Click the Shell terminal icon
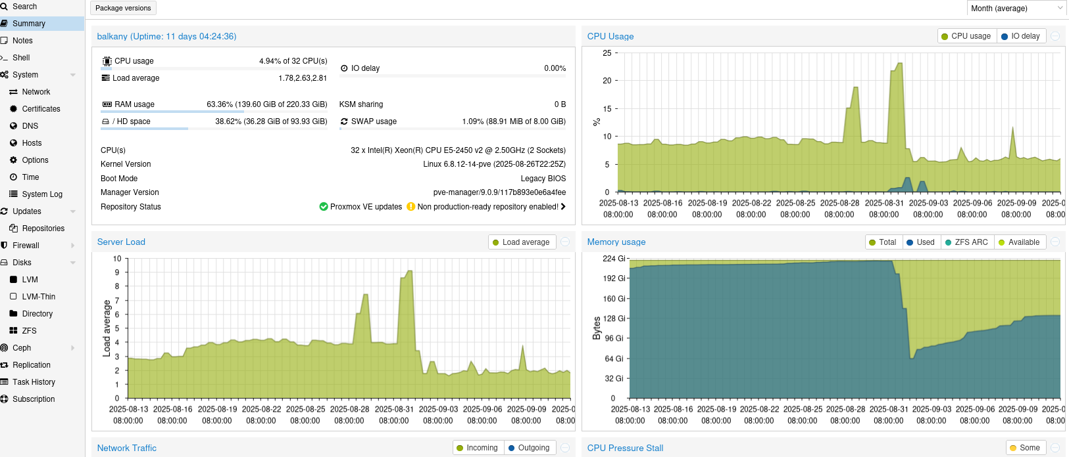Image resolution: width=1069 pixels, height=457 pixels. coord(4,58)
